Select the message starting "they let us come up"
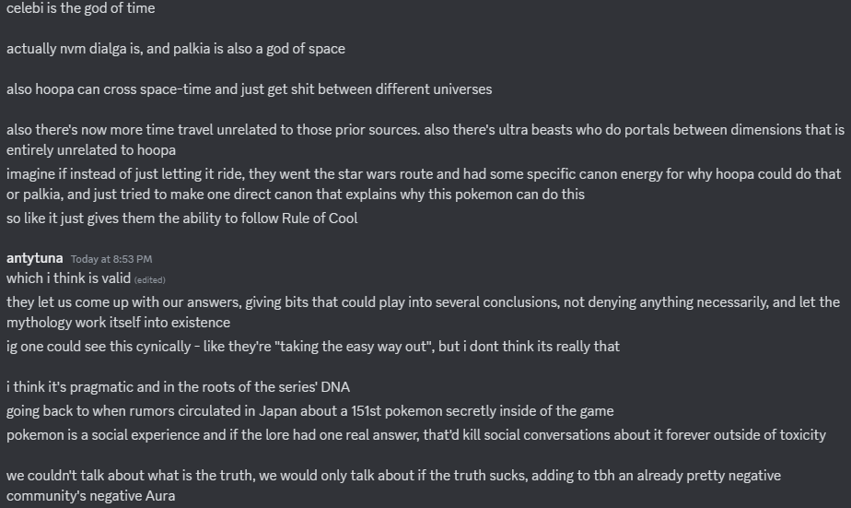Screen dimensions: 851x508 pyautogui.click(x=424, y=312)
